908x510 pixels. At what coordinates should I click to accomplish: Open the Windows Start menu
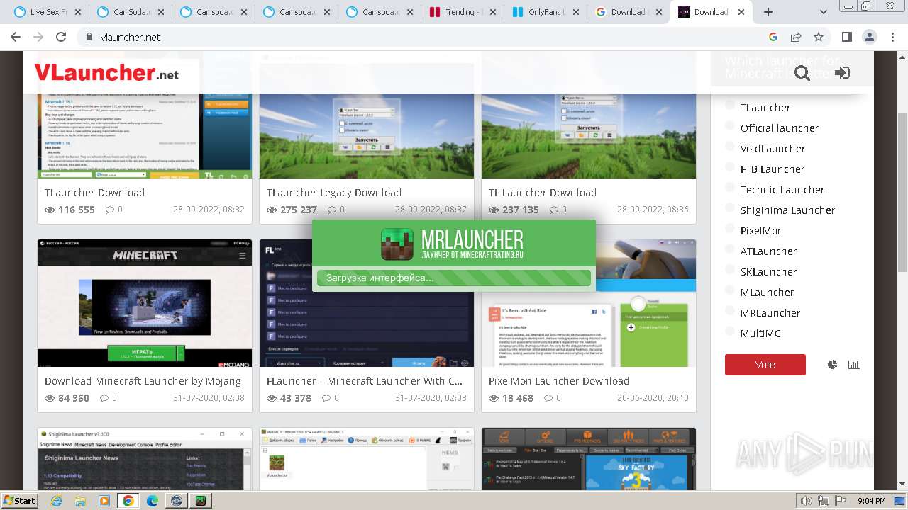coord(20,501)
